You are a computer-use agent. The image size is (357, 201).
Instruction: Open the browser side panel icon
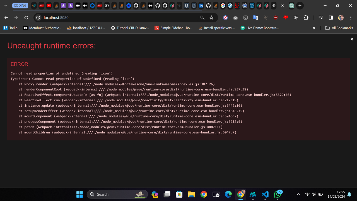tap(331, 17)
